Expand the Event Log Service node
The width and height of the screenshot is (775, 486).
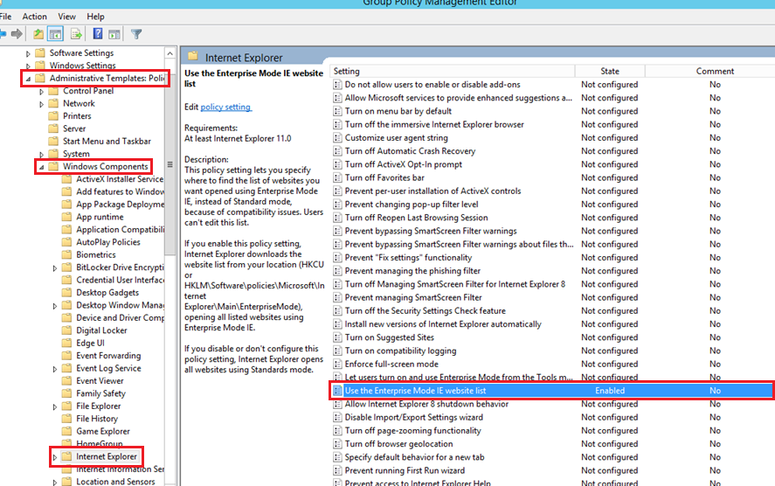(x=55, y=369)
